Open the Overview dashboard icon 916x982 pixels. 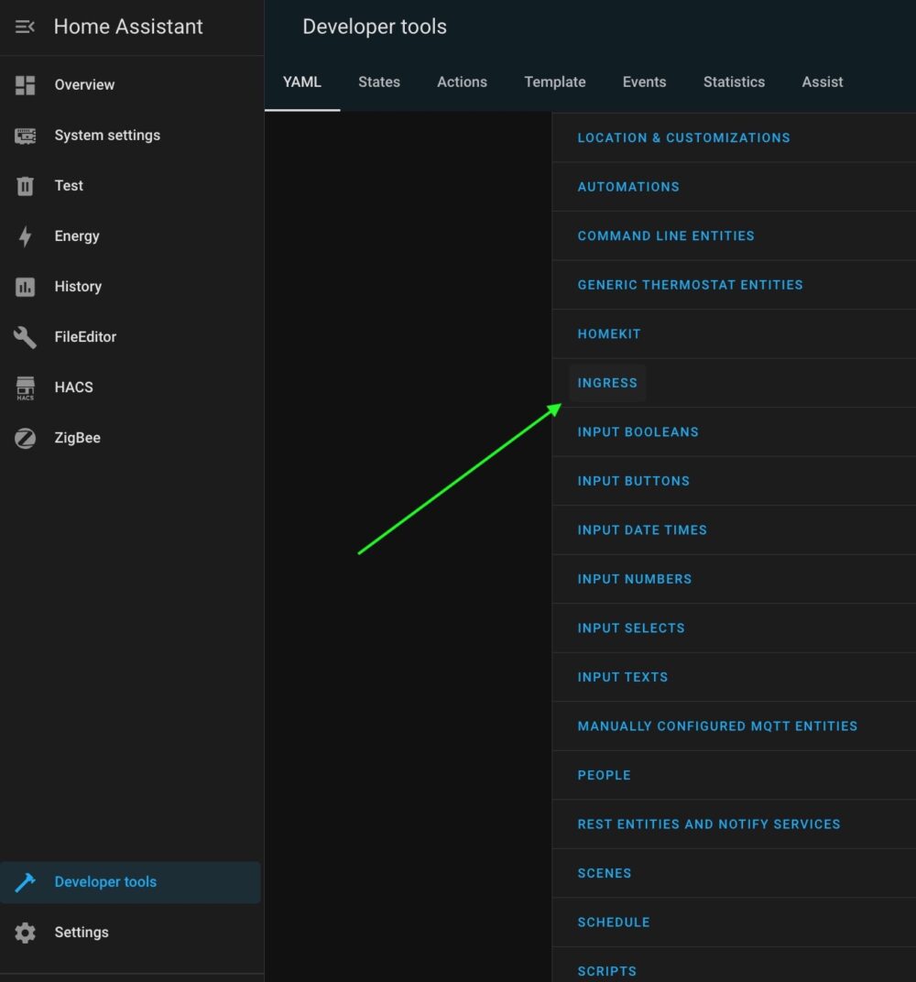pos(25,84)
